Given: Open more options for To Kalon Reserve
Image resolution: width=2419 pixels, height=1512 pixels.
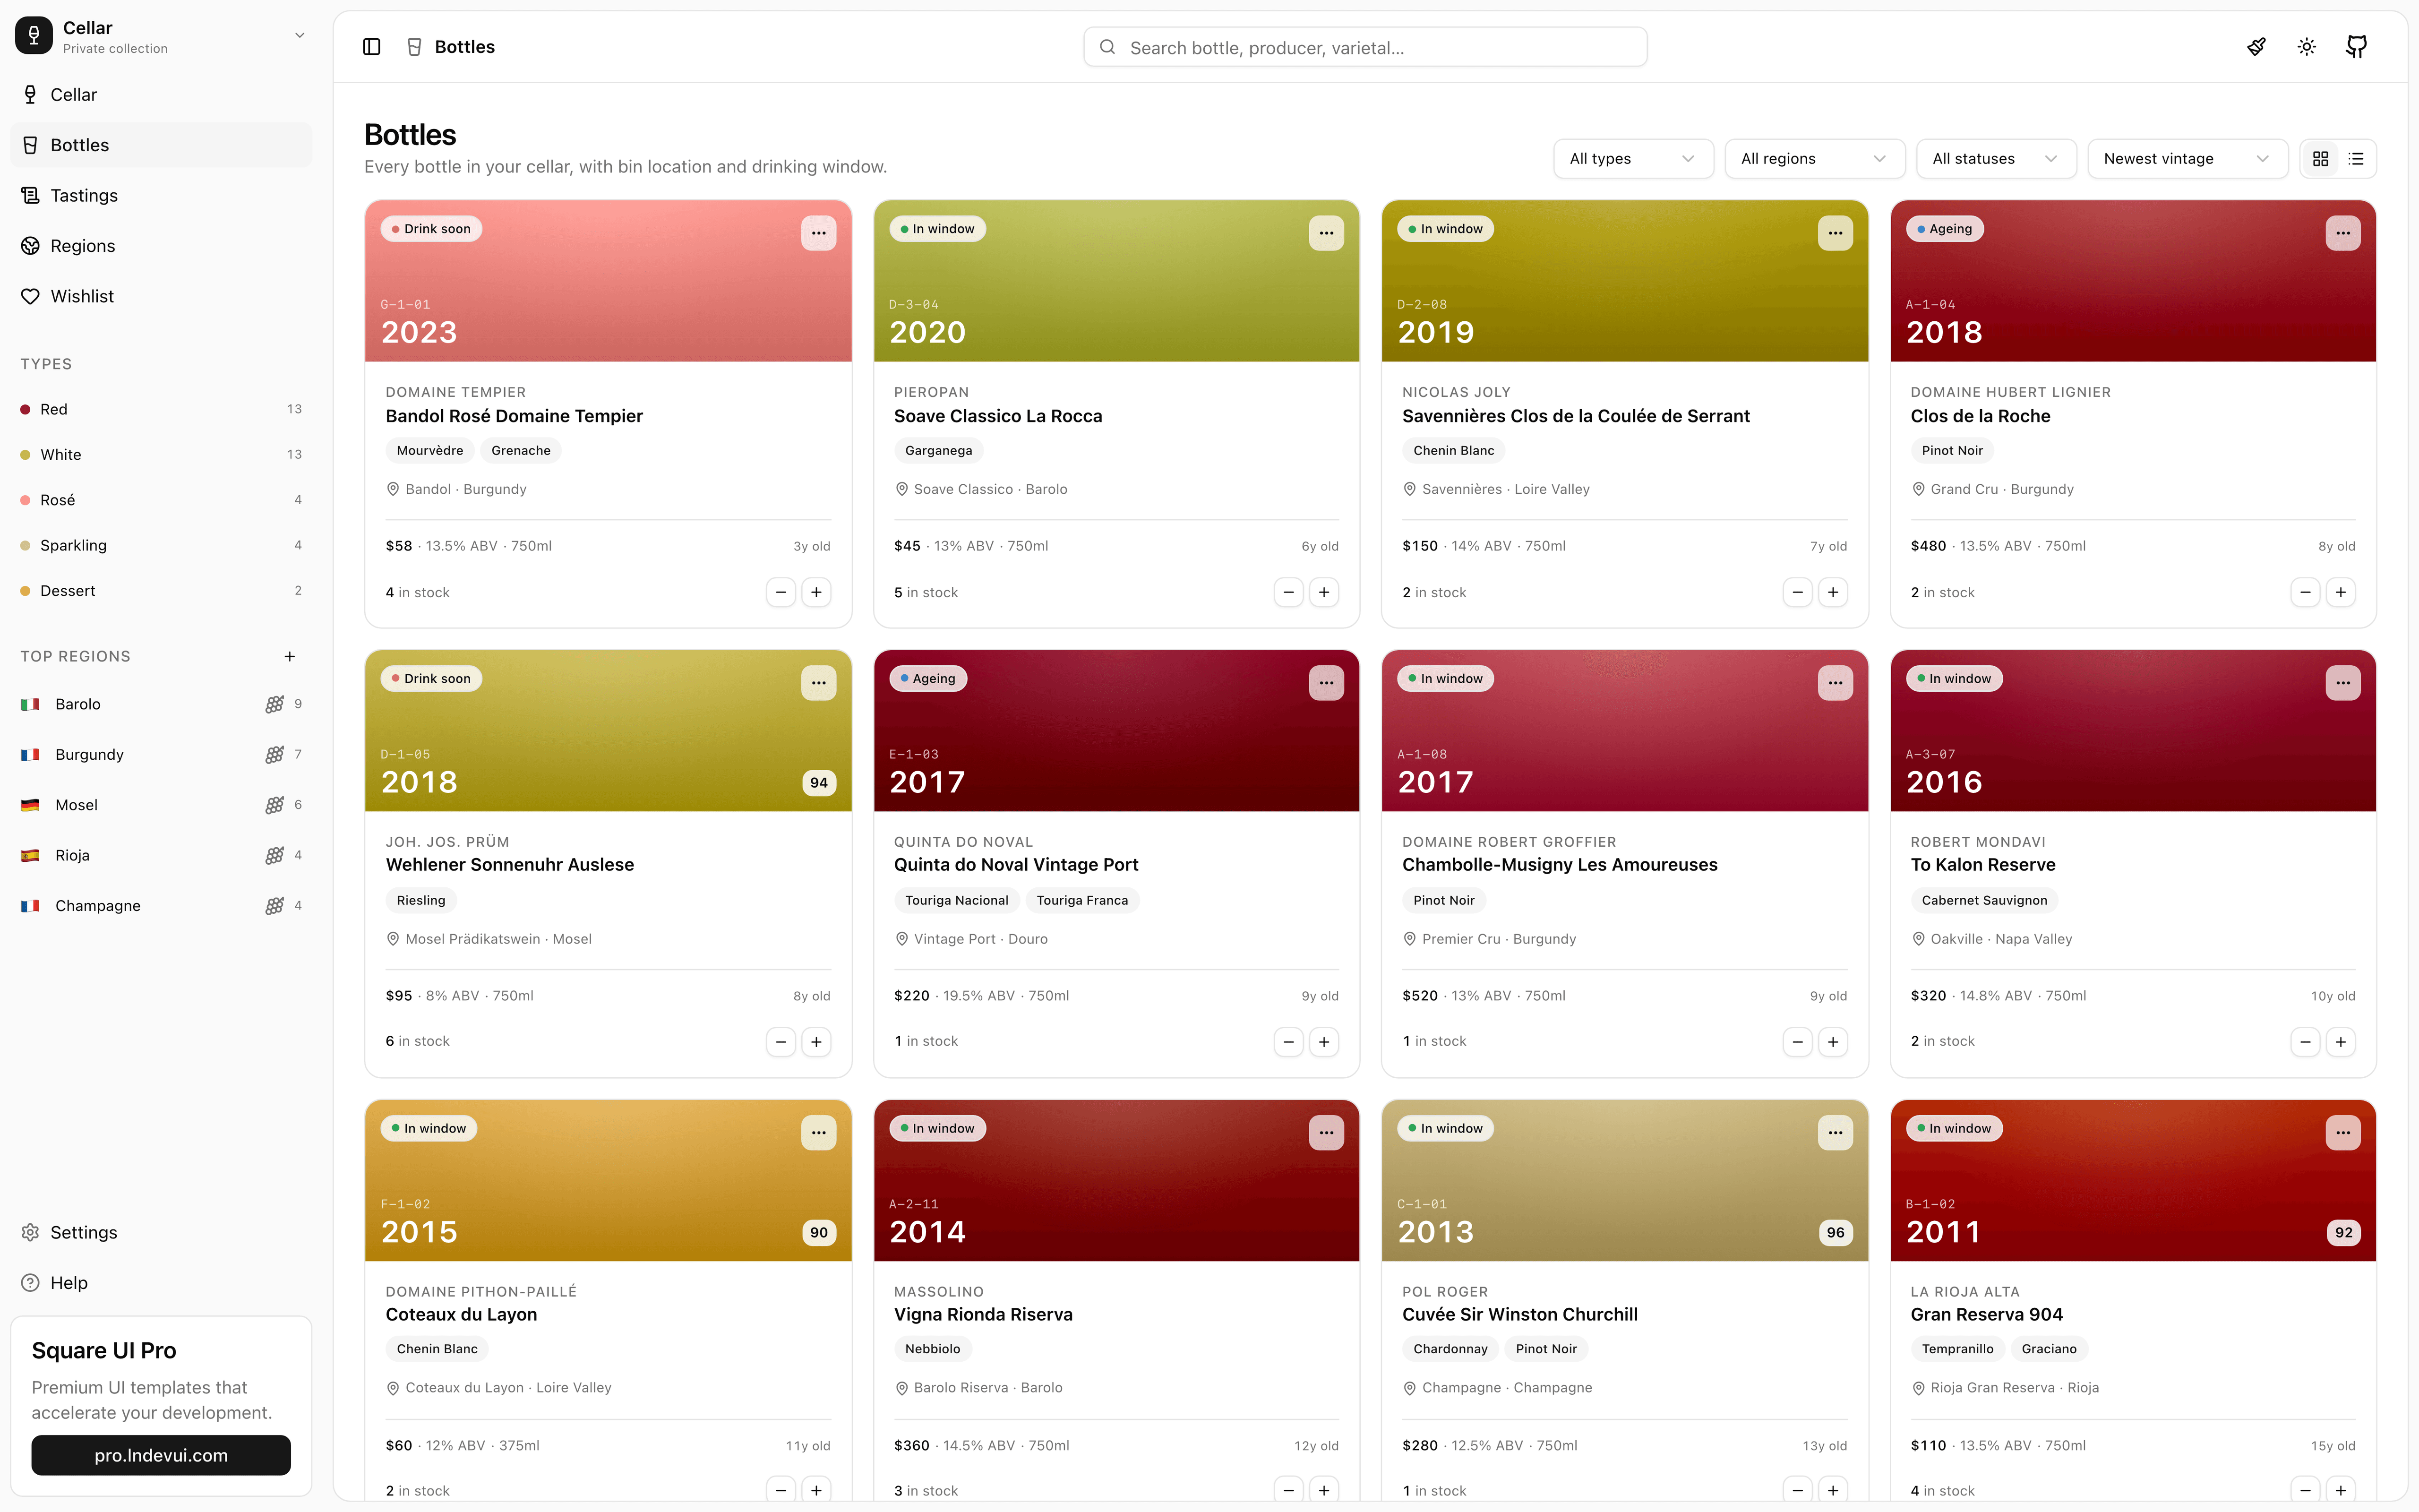Looking at the screenshot, I should [x=2343, y=683].
